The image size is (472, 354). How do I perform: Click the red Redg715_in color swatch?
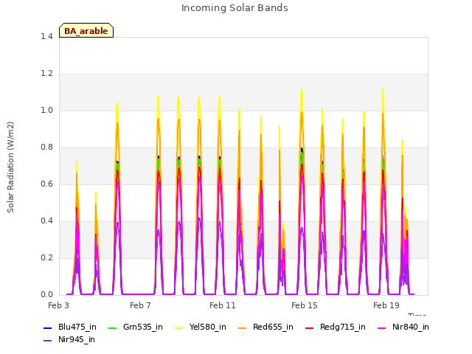[309, 327]
